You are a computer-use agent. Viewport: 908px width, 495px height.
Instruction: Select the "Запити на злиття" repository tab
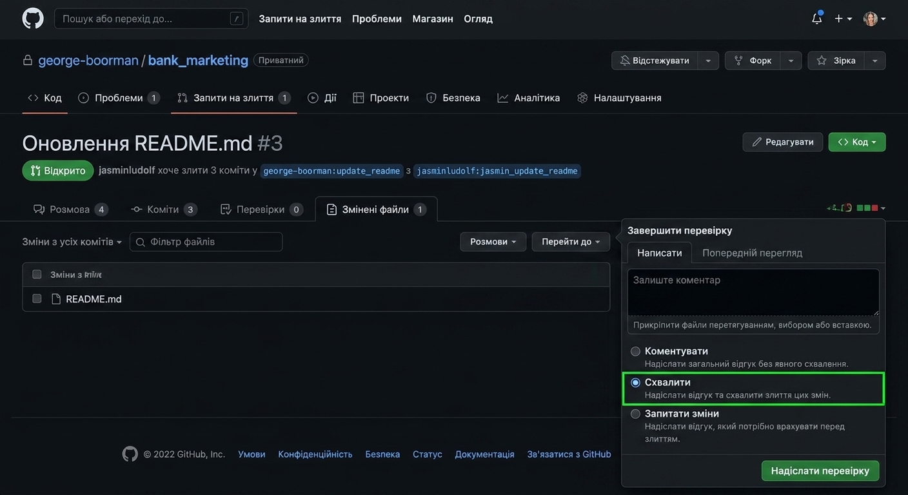tap(233, 98)
